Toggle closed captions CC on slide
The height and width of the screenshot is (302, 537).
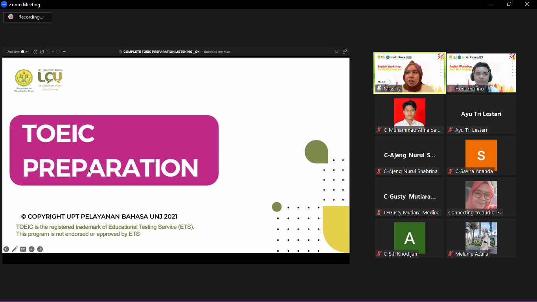23,249
